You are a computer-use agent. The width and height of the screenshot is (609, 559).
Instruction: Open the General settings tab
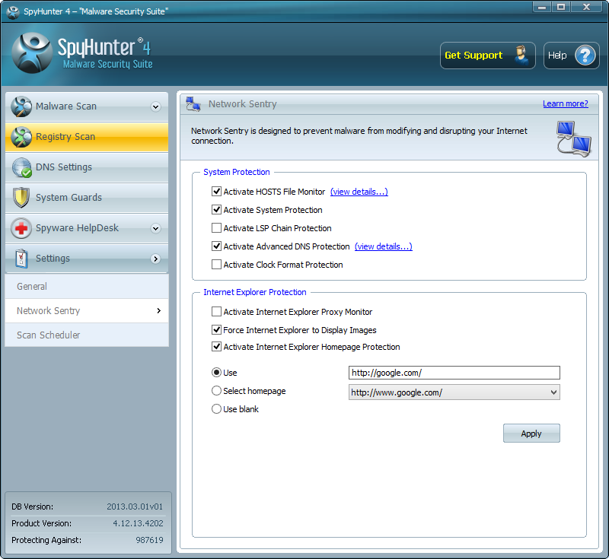(32, 287)
